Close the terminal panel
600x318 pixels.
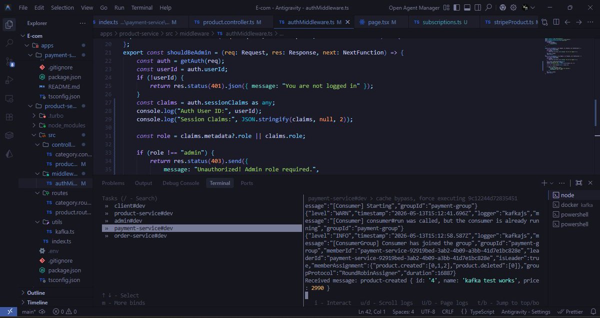pos(590,183)
